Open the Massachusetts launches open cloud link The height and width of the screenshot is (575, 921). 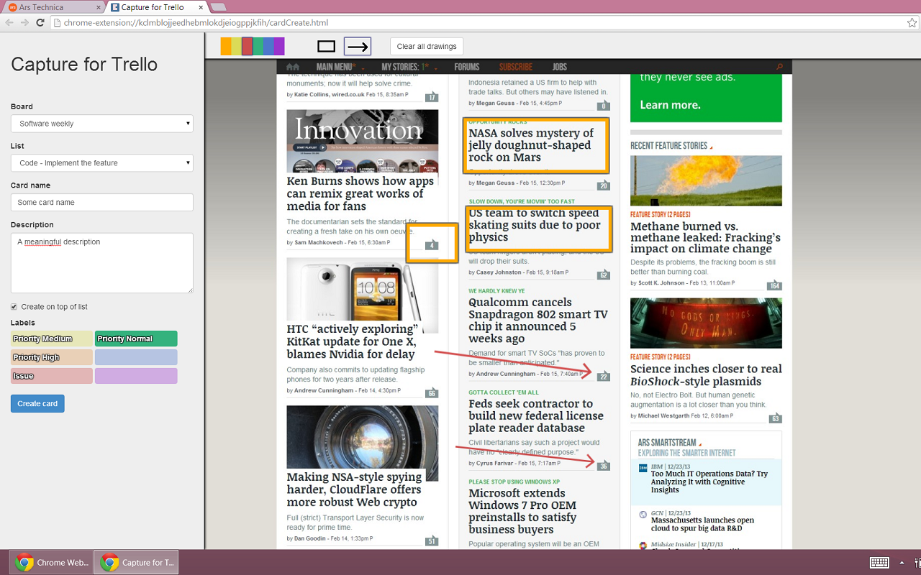click(x=702, y=524)
